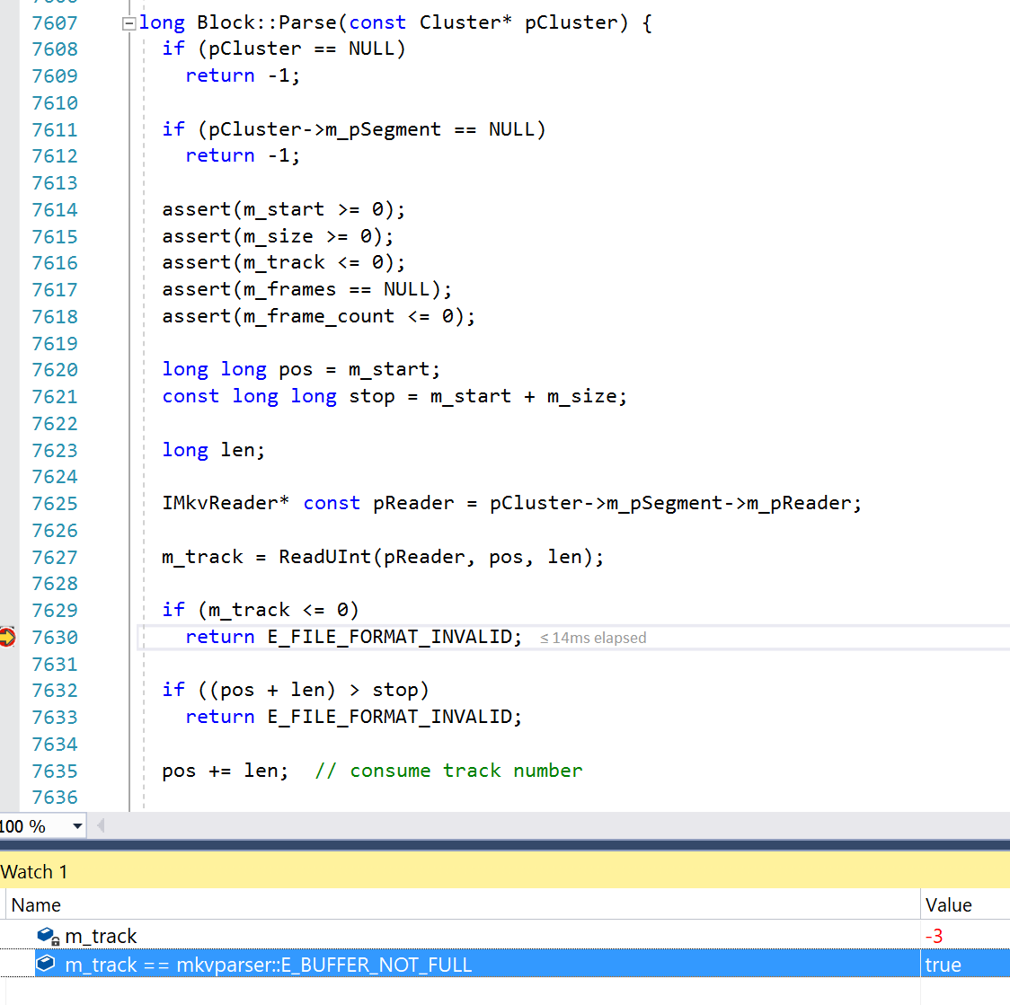Select the Watch 1 tab
The image size is (1010, 1005).
coord(35,871)
